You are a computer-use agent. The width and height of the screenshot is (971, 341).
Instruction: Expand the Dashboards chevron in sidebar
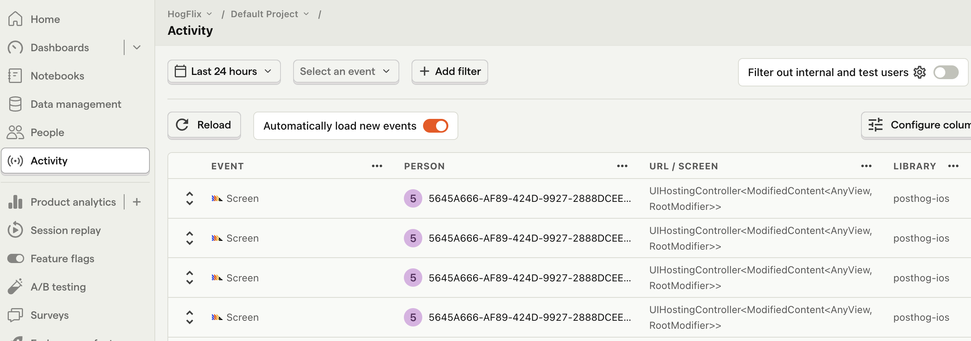point(137,47)
